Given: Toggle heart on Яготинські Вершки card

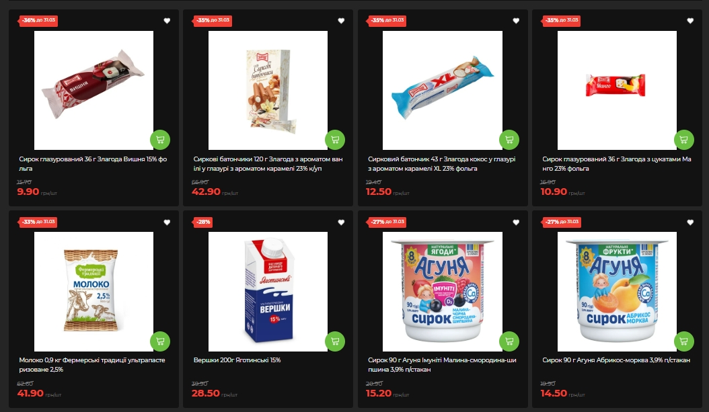Looking at the screenshot, I should click(342, 222).
